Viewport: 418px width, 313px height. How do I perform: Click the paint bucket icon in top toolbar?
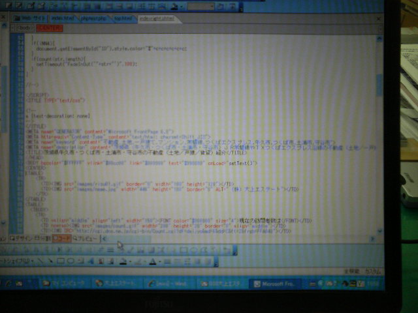174,6
